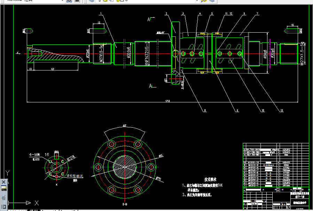Click parts list cell MK0101-1
Image resolution: width=313 pixels, height=211 pixels.
point(254,186)
